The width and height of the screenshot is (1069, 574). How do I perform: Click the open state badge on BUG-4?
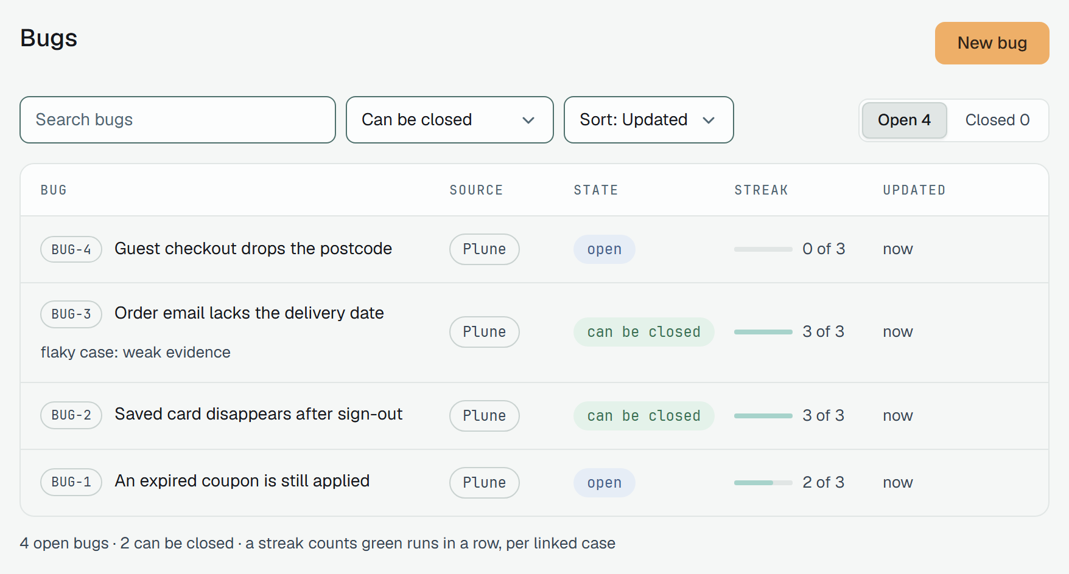[605, 249]
